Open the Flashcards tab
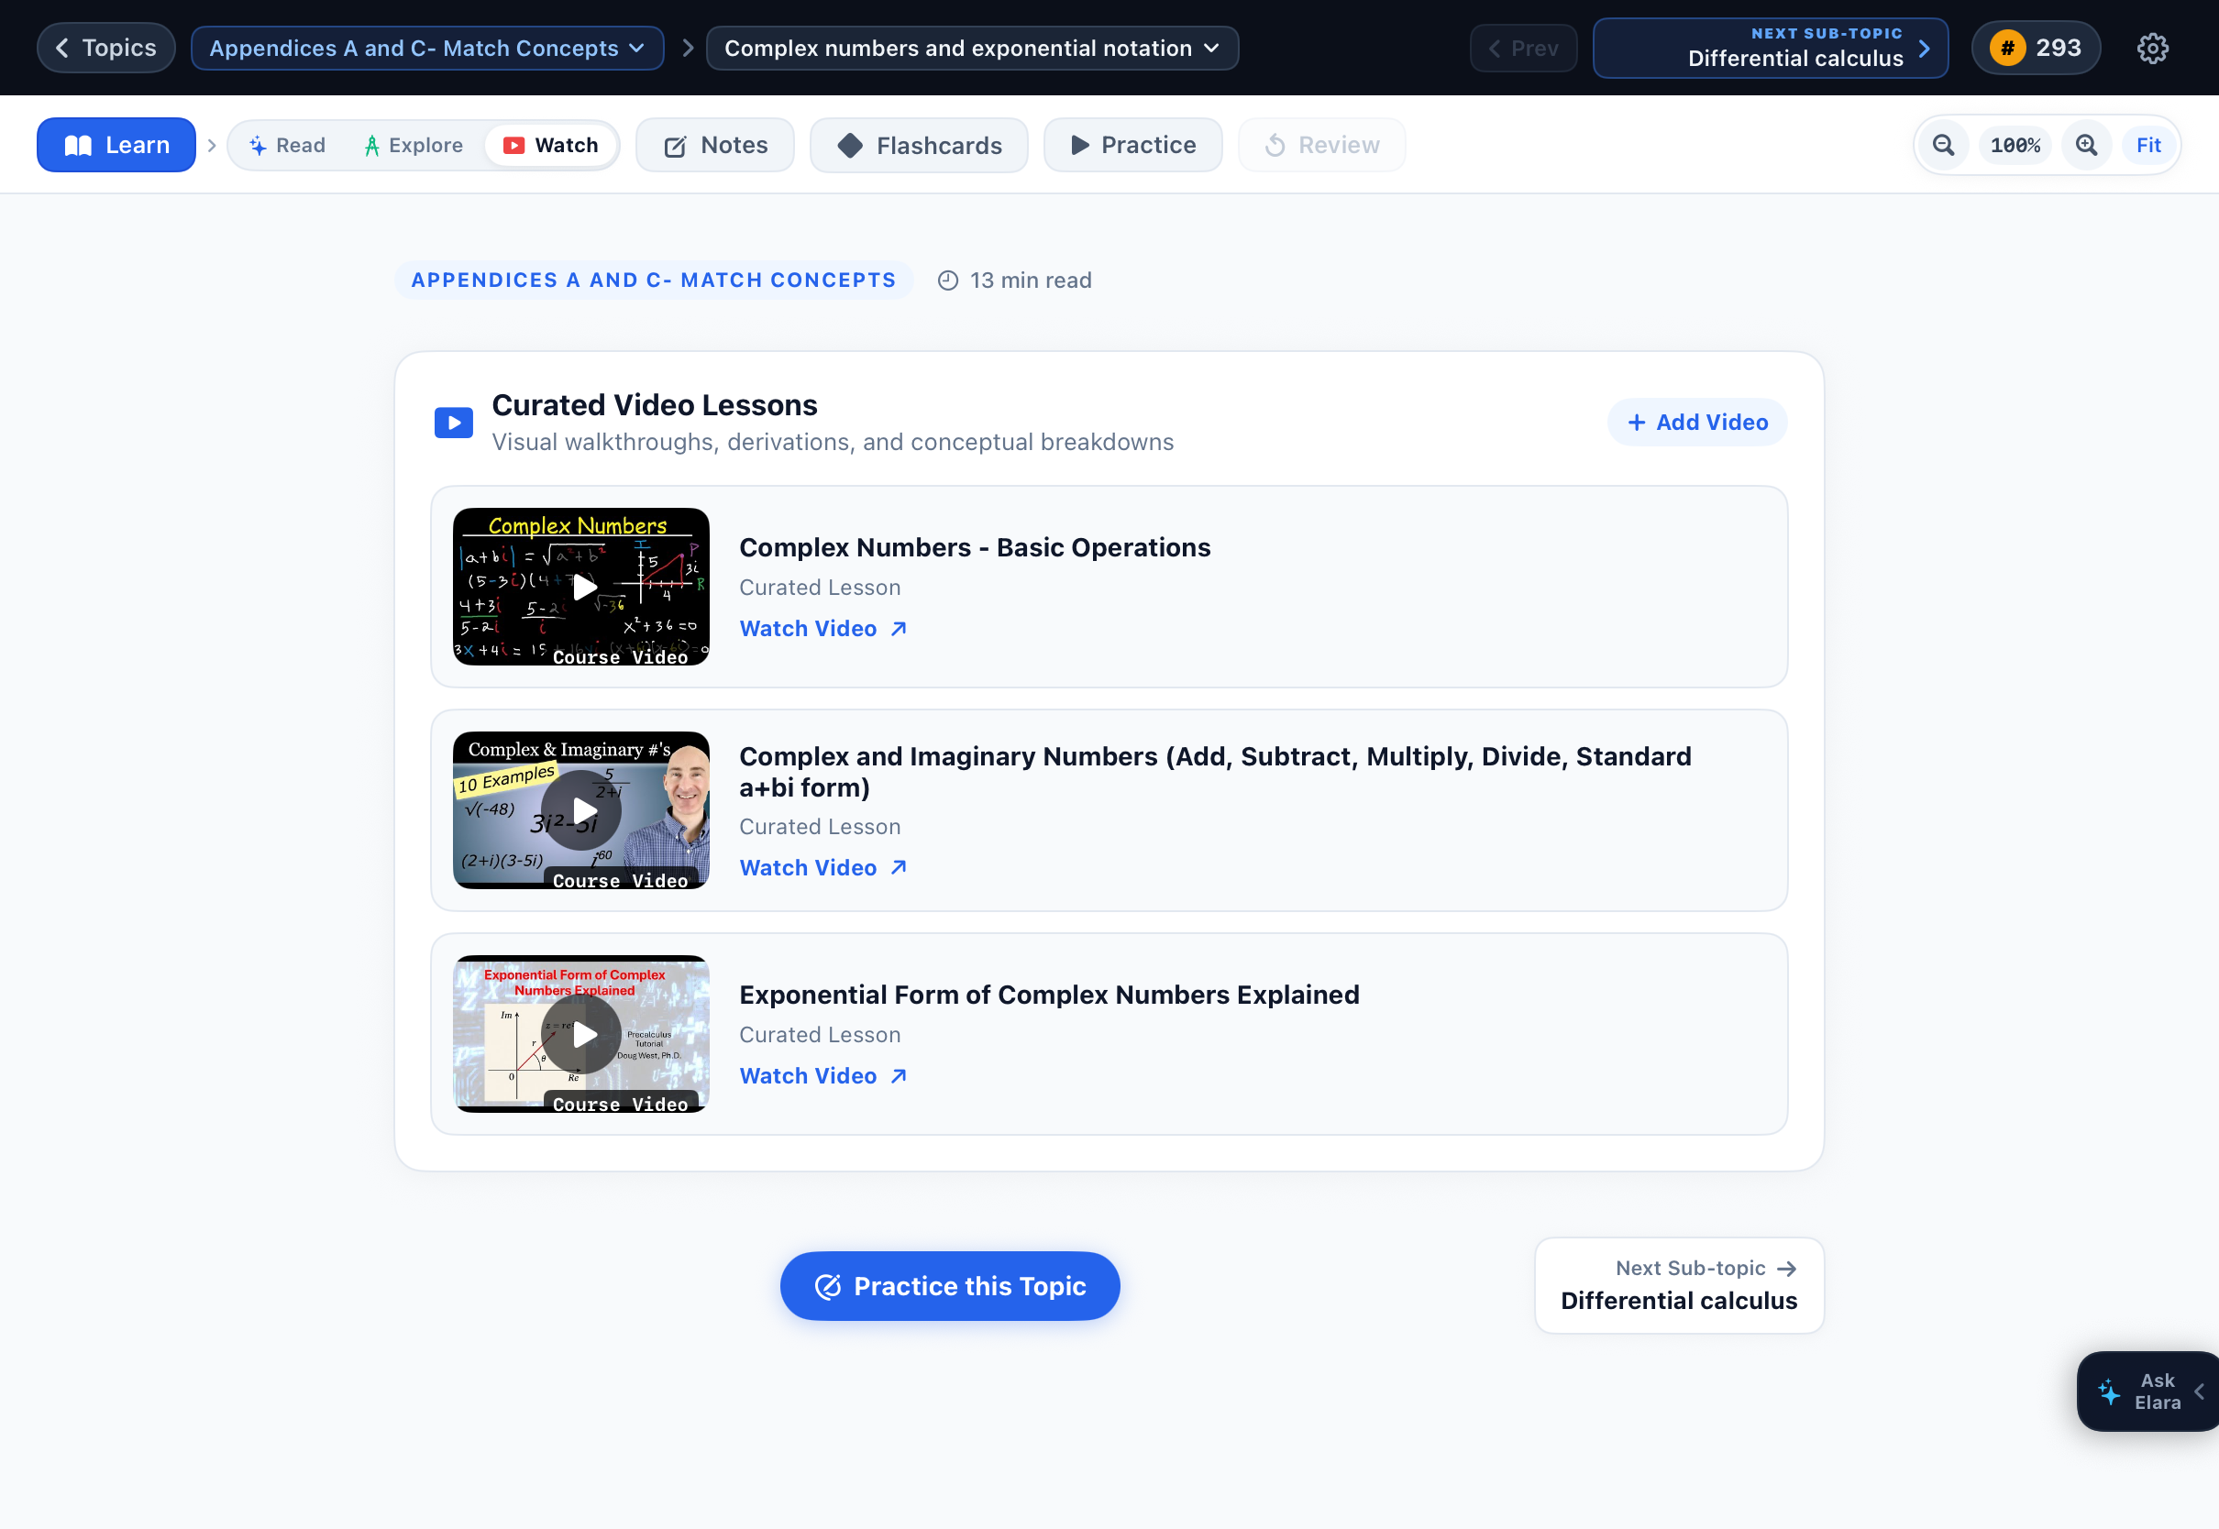The width and height of the screenshot is (2219, 1529). (919, 145)
